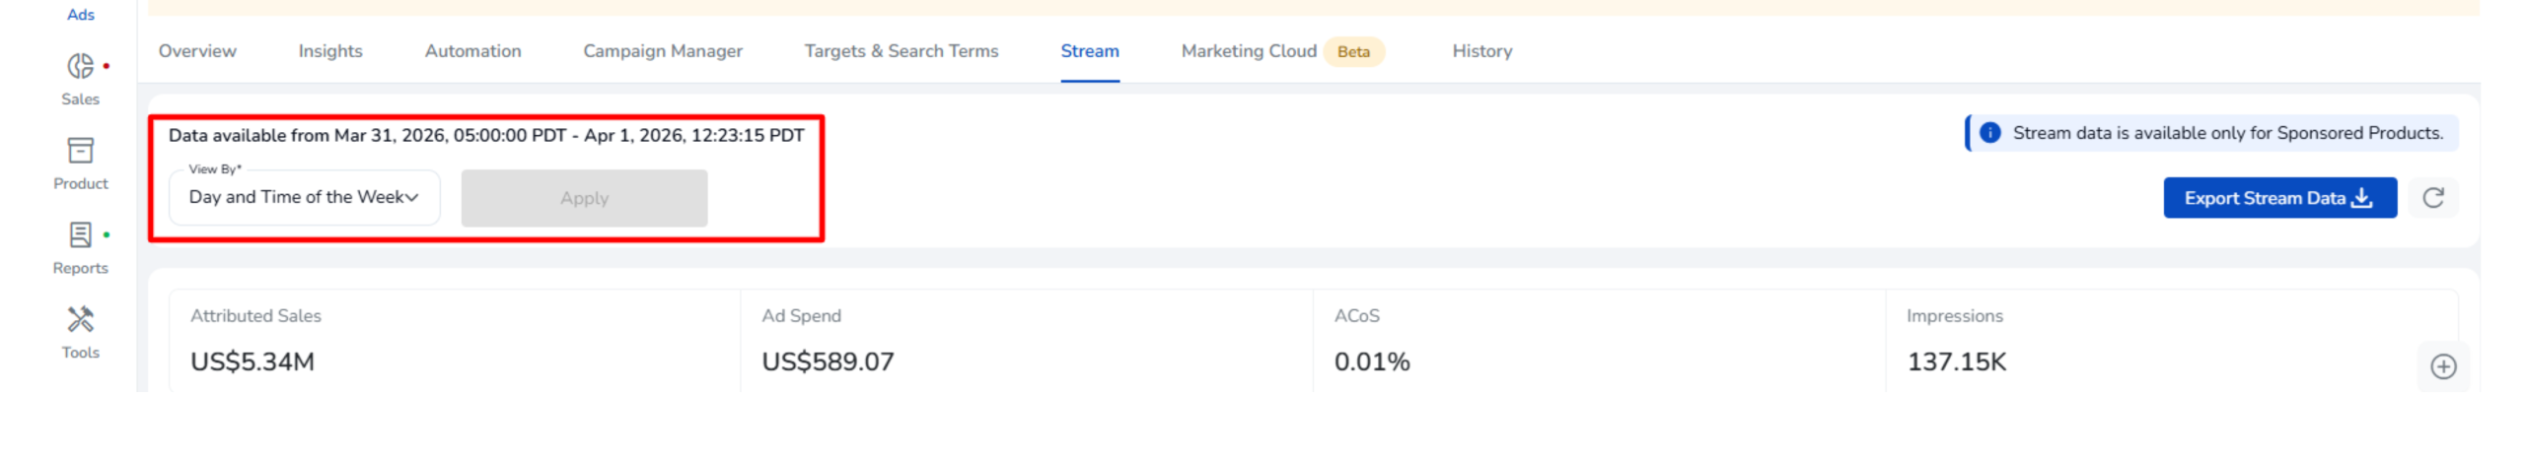Click the greyed Apply button

(x=584, y=198)
